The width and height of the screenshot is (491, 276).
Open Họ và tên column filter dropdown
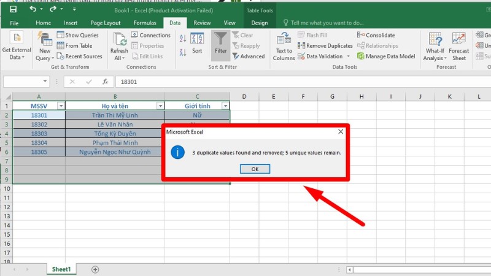[x=160, y=106]
